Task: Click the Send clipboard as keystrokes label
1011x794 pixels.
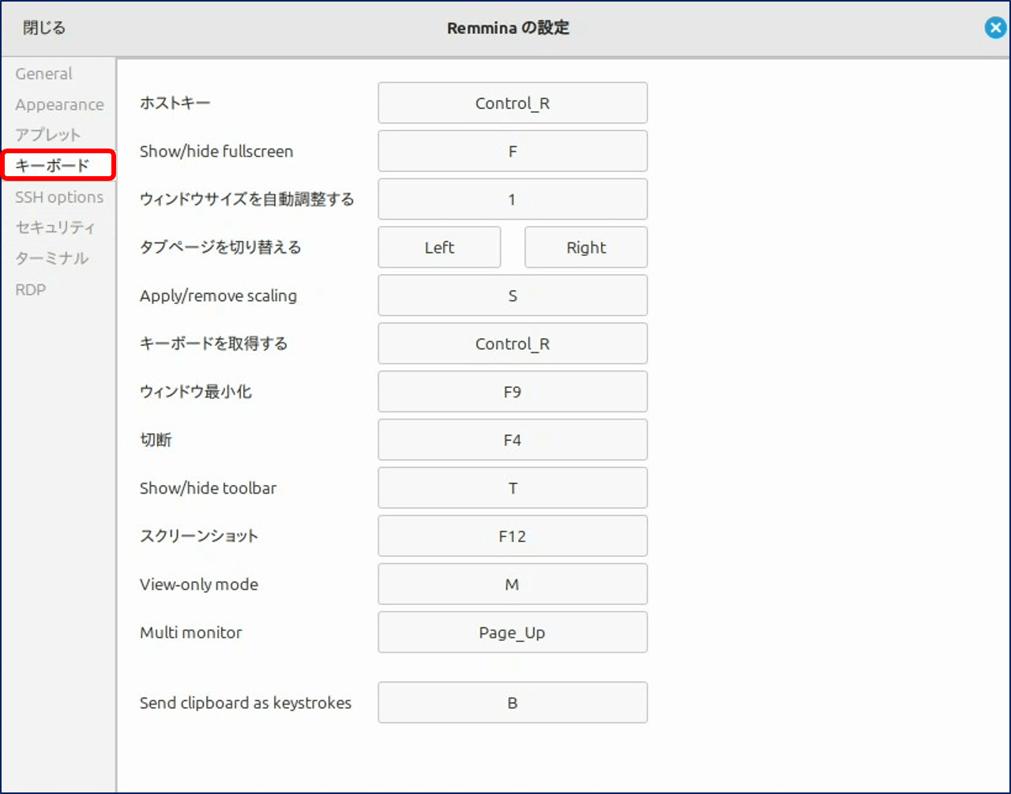Action: point(246,702)
